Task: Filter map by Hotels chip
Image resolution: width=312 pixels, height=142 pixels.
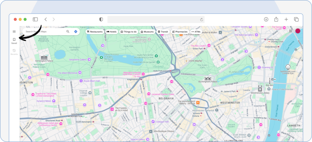Action: [112, 32]
